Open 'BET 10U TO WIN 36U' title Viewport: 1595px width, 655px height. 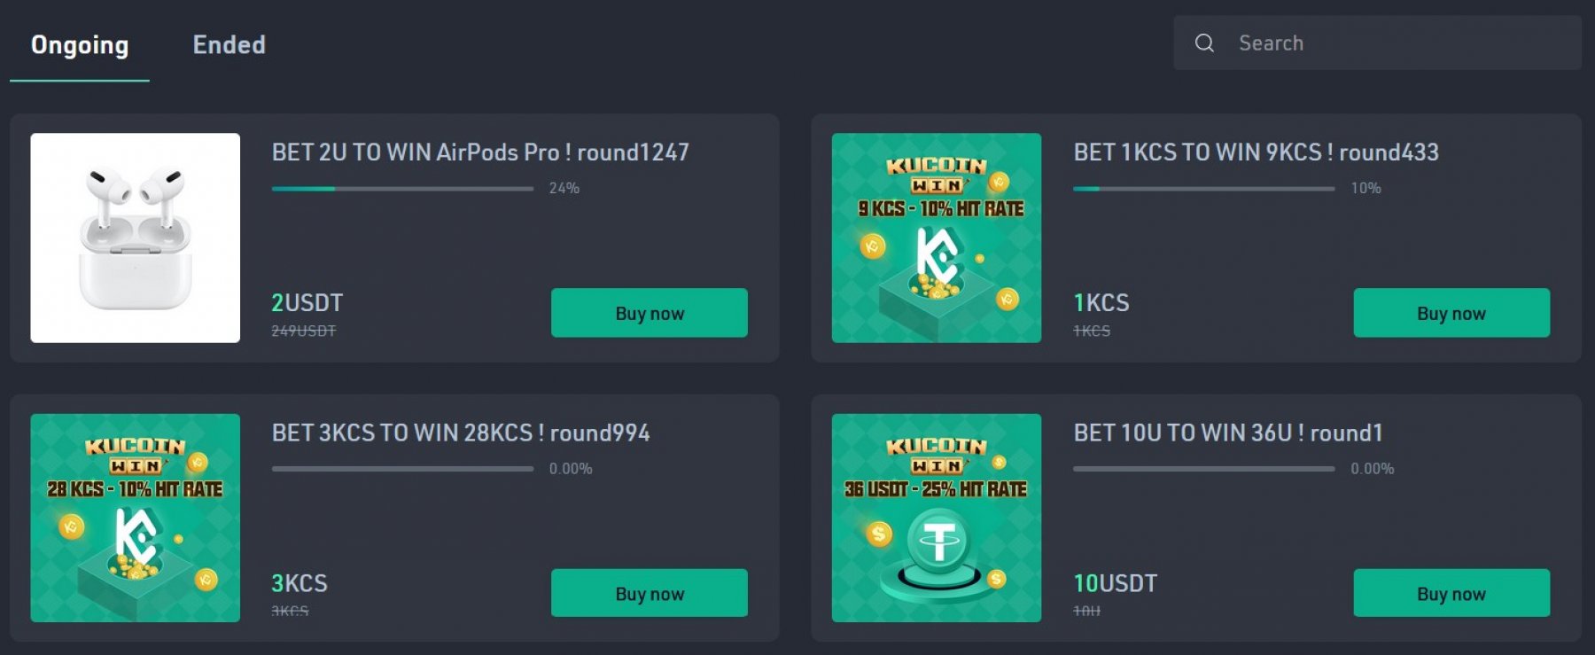pos(1227,433)
